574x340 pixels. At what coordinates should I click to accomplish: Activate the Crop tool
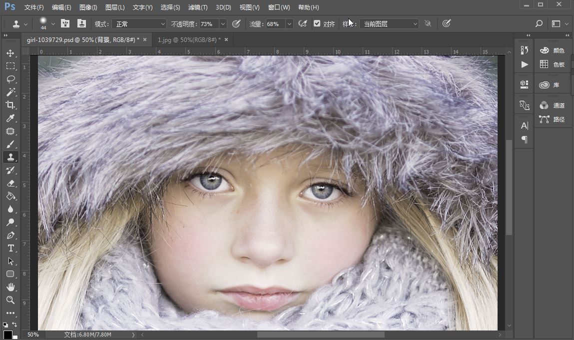10,105
